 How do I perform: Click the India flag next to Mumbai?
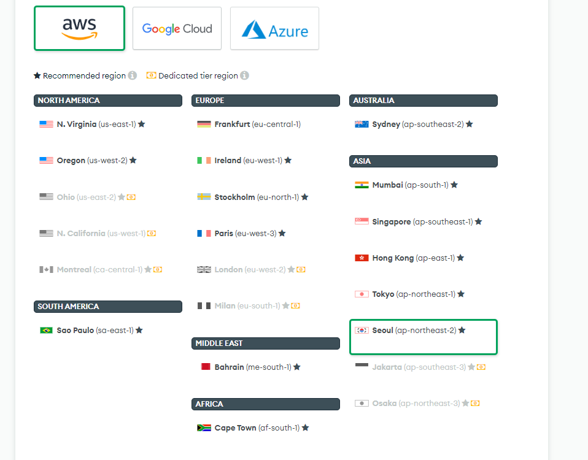[x=362, y=185]
